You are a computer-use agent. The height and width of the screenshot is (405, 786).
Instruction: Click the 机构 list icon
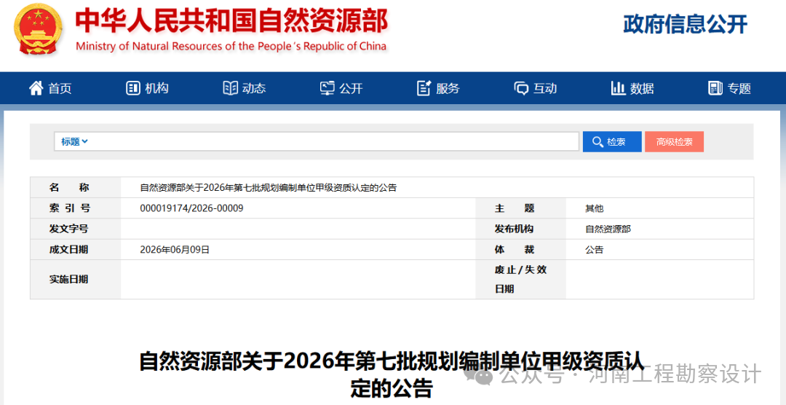[133, 88]
